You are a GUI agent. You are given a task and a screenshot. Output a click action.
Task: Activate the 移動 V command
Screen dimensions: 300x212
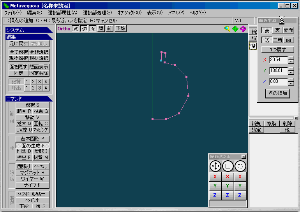(x=32, y=117)
